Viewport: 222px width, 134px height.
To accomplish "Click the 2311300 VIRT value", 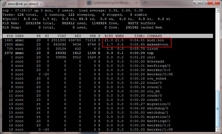I will [x=58, y=40].
